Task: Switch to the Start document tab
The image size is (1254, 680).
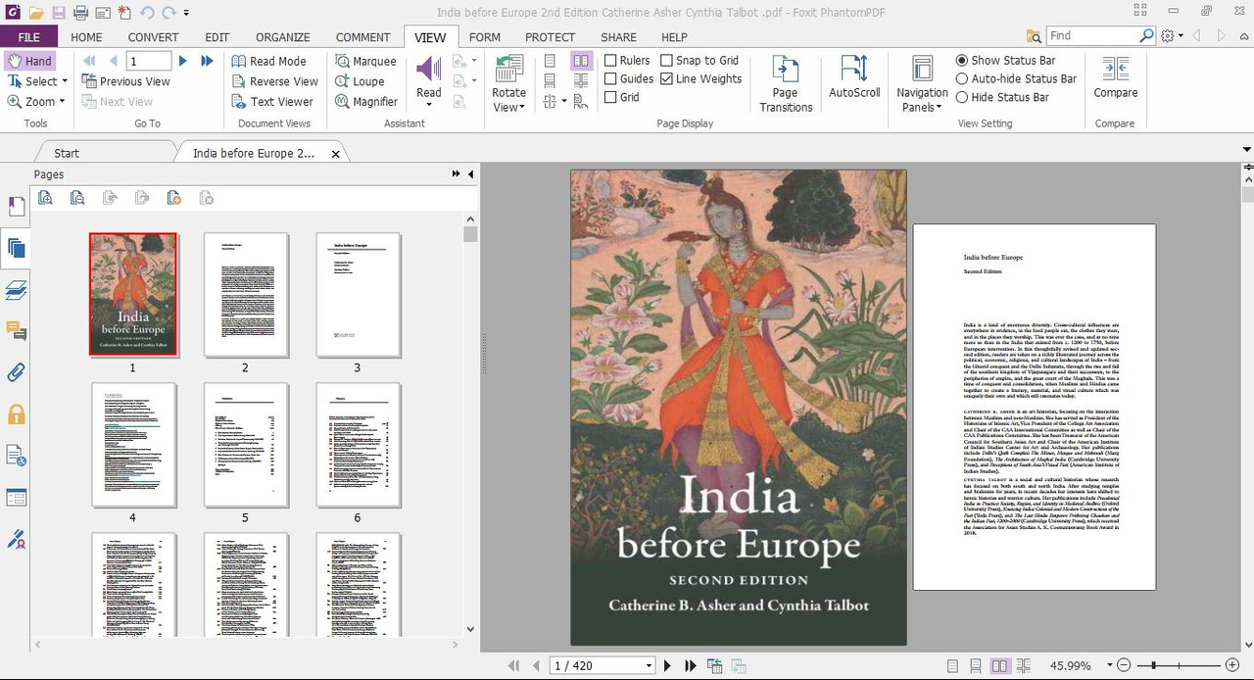Action: [67, 153]
